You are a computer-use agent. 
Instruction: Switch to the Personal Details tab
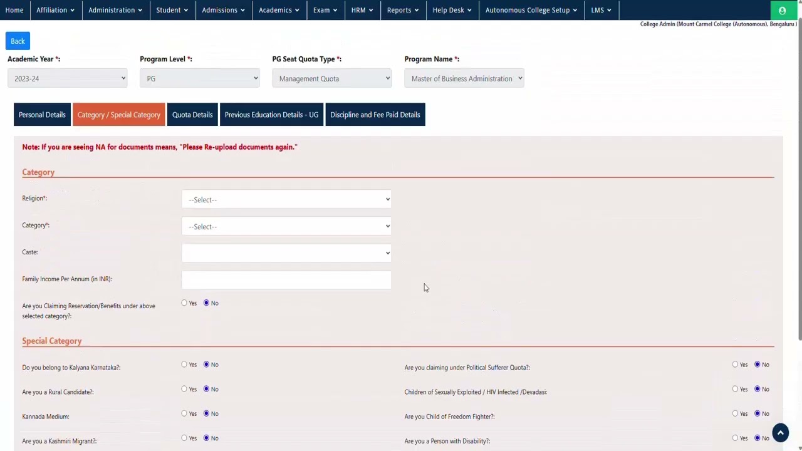[42, 115]
